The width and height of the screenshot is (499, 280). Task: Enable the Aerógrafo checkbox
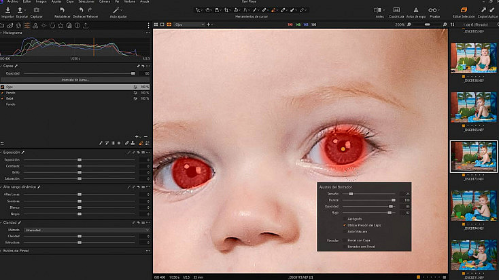coord(344,219)
